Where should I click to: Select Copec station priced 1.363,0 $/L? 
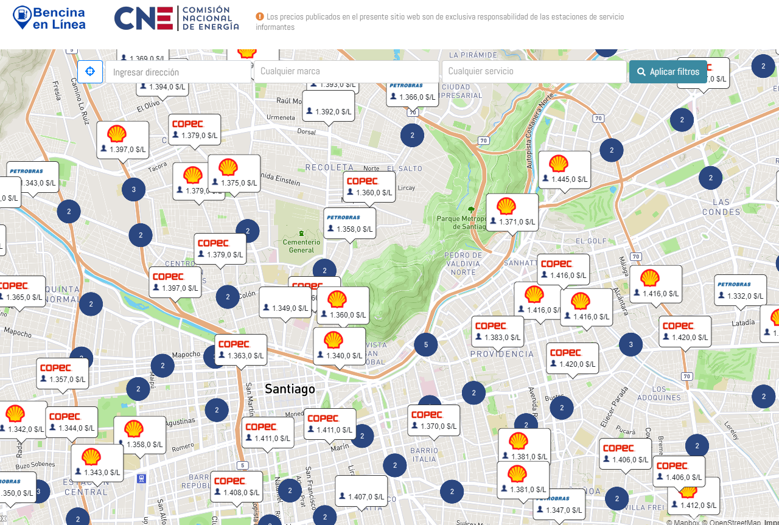click(x=241, y=350)
